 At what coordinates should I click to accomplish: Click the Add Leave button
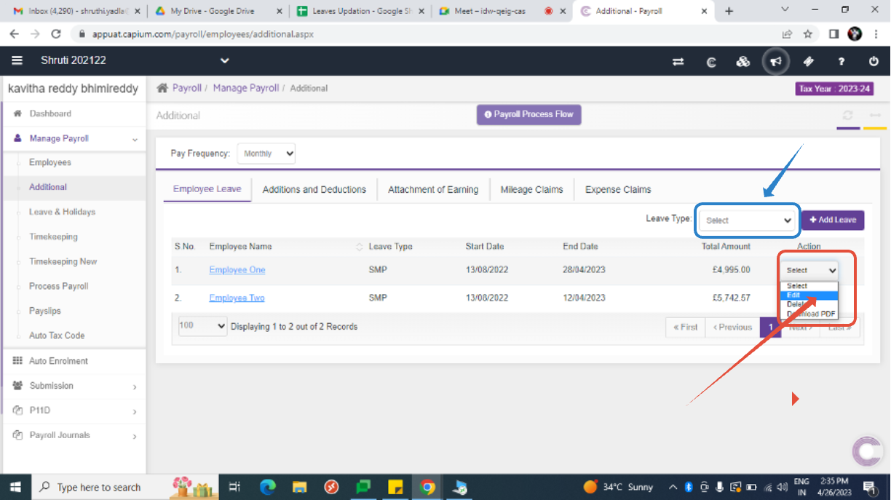click(x=833, y=220)
